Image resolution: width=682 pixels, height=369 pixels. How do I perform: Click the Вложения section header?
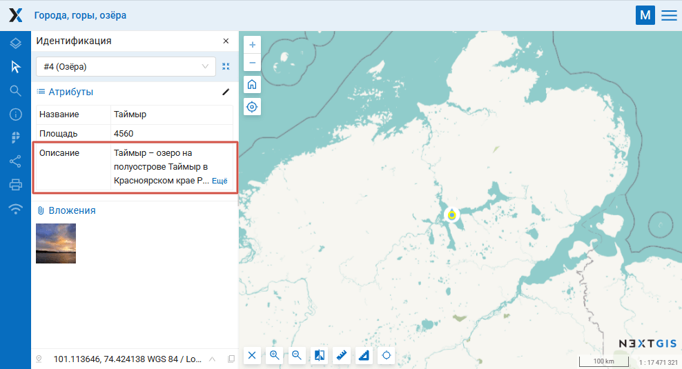(x=72, y=210)
